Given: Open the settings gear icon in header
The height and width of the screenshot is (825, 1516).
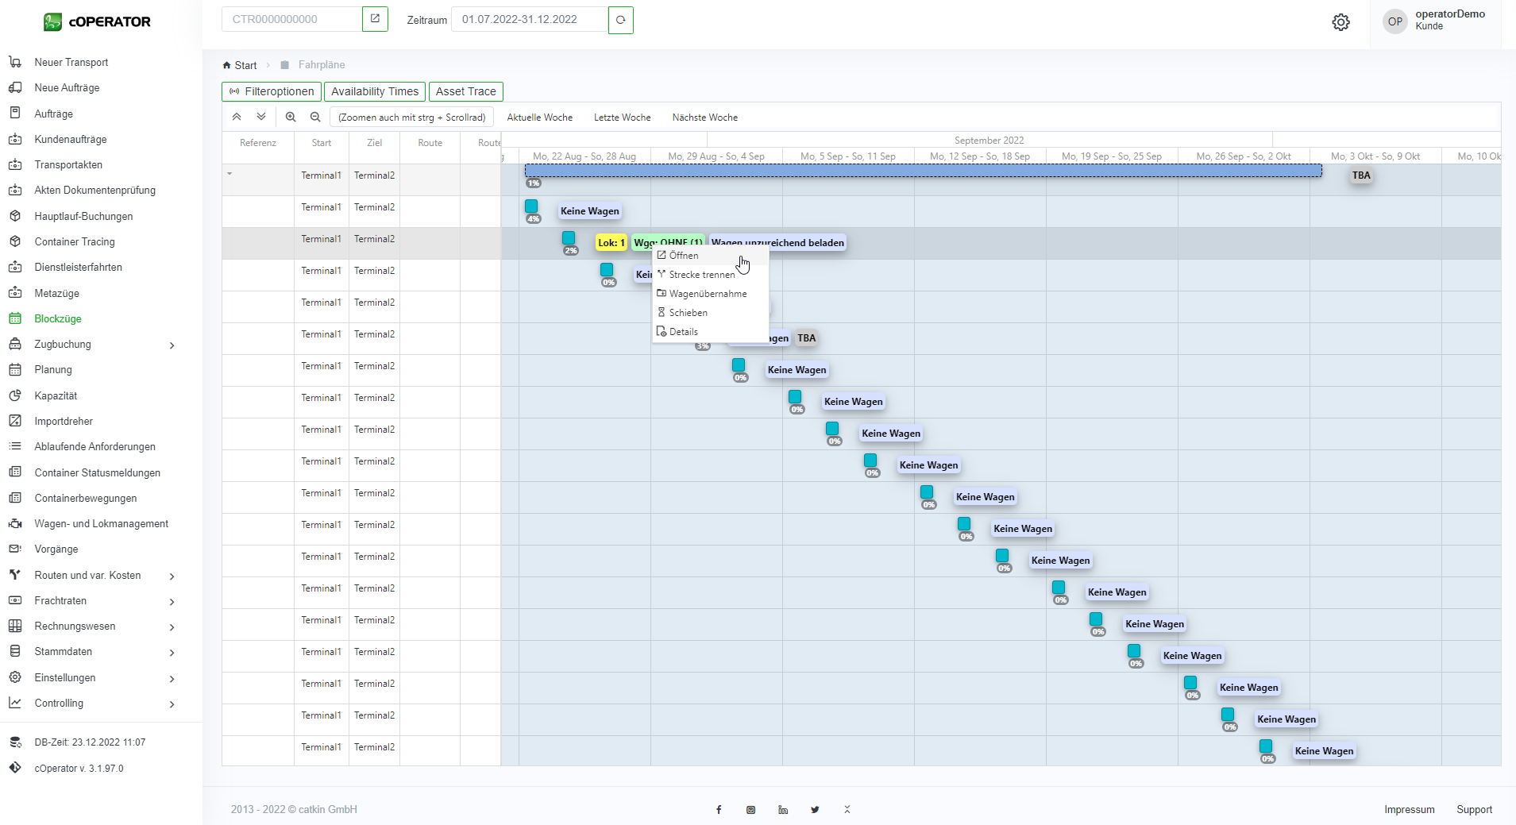Looking at the screenshot, I should [1340, 22].
